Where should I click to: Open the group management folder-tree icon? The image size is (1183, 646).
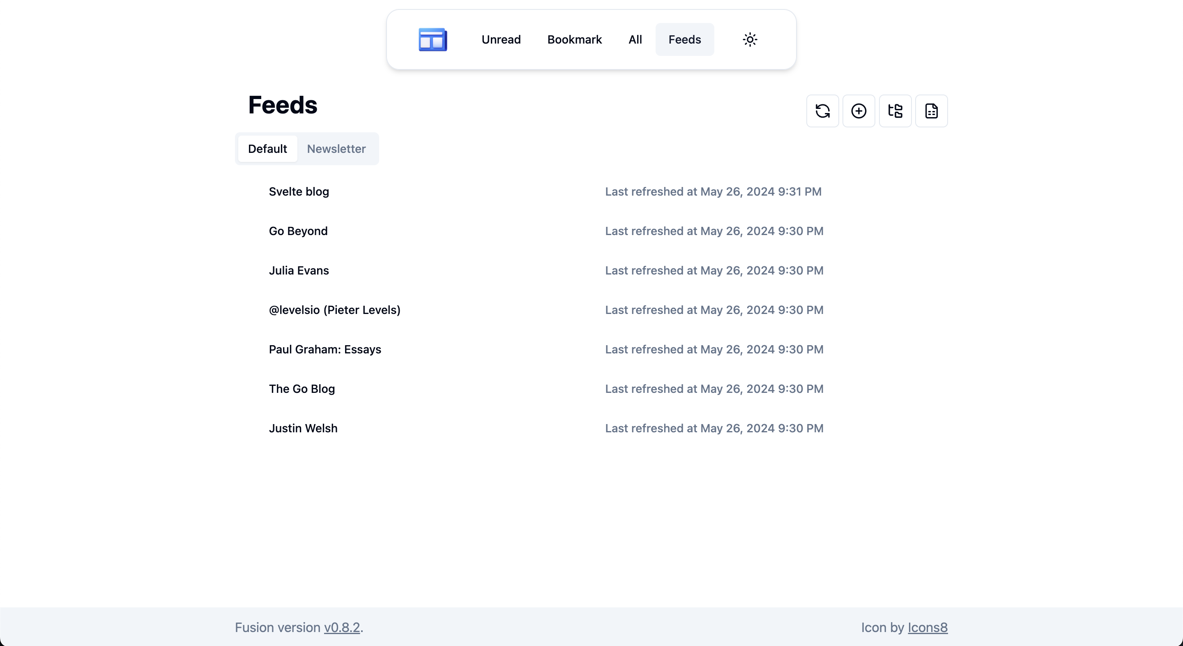(895, 111)
